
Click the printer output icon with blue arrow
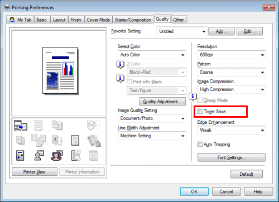point(21,125)
